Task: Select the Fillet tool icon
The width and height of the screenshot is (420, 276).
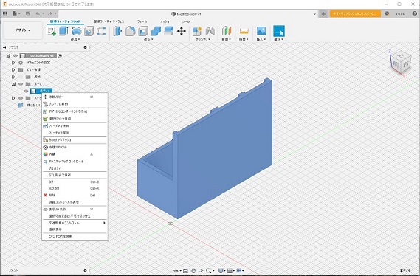Action: (x=131, y=31)
